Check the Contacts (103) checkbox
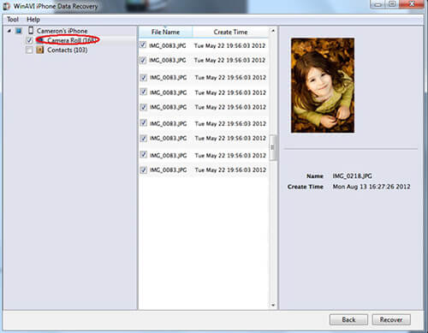Viewport: 428px width, 333px height. [29, 51]
